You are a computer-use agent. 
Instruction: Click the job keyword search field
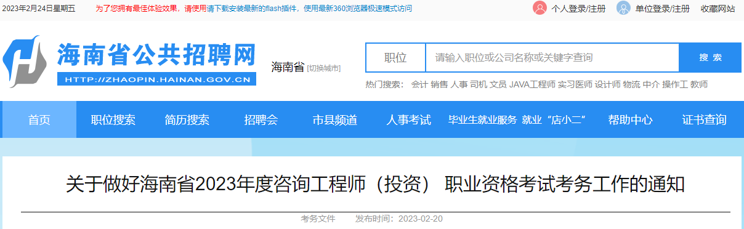click(x=552, y=58)
